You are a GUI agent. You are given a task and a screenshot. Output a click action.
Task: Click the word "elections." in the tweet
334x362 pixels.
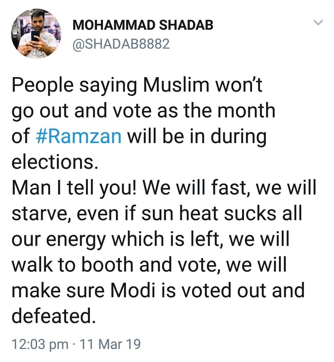[x=54, y=162]
